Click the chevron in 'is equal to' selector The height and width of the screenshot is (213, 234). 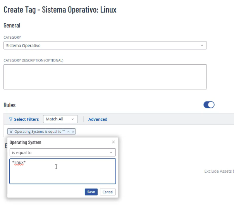click(x=111, y=153)
